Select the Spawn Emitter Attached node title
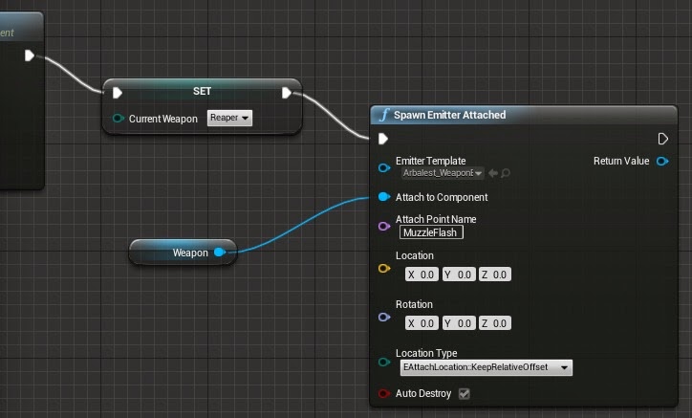 (450, 115)
